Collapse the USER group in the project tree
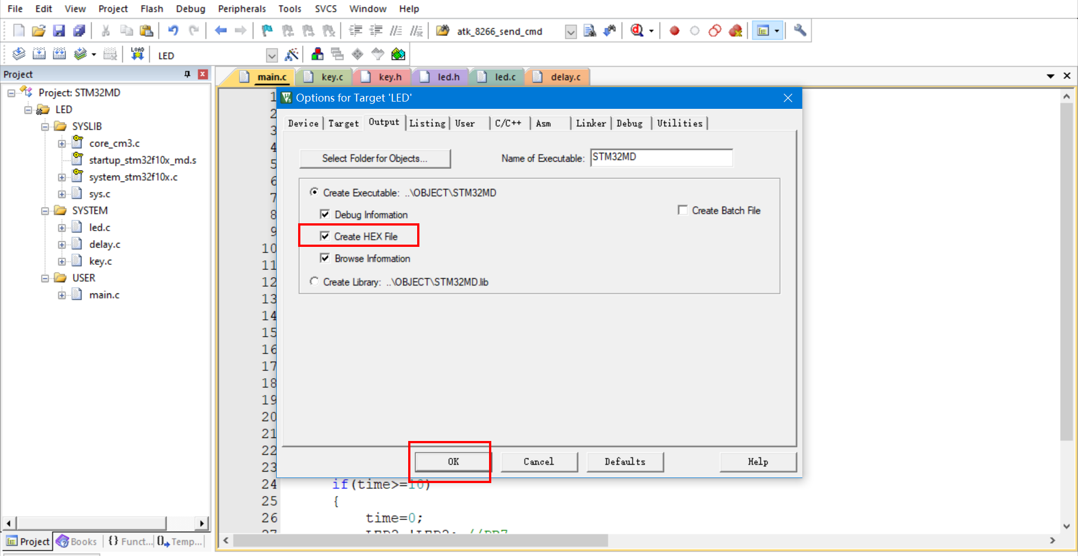 point(45,278)
